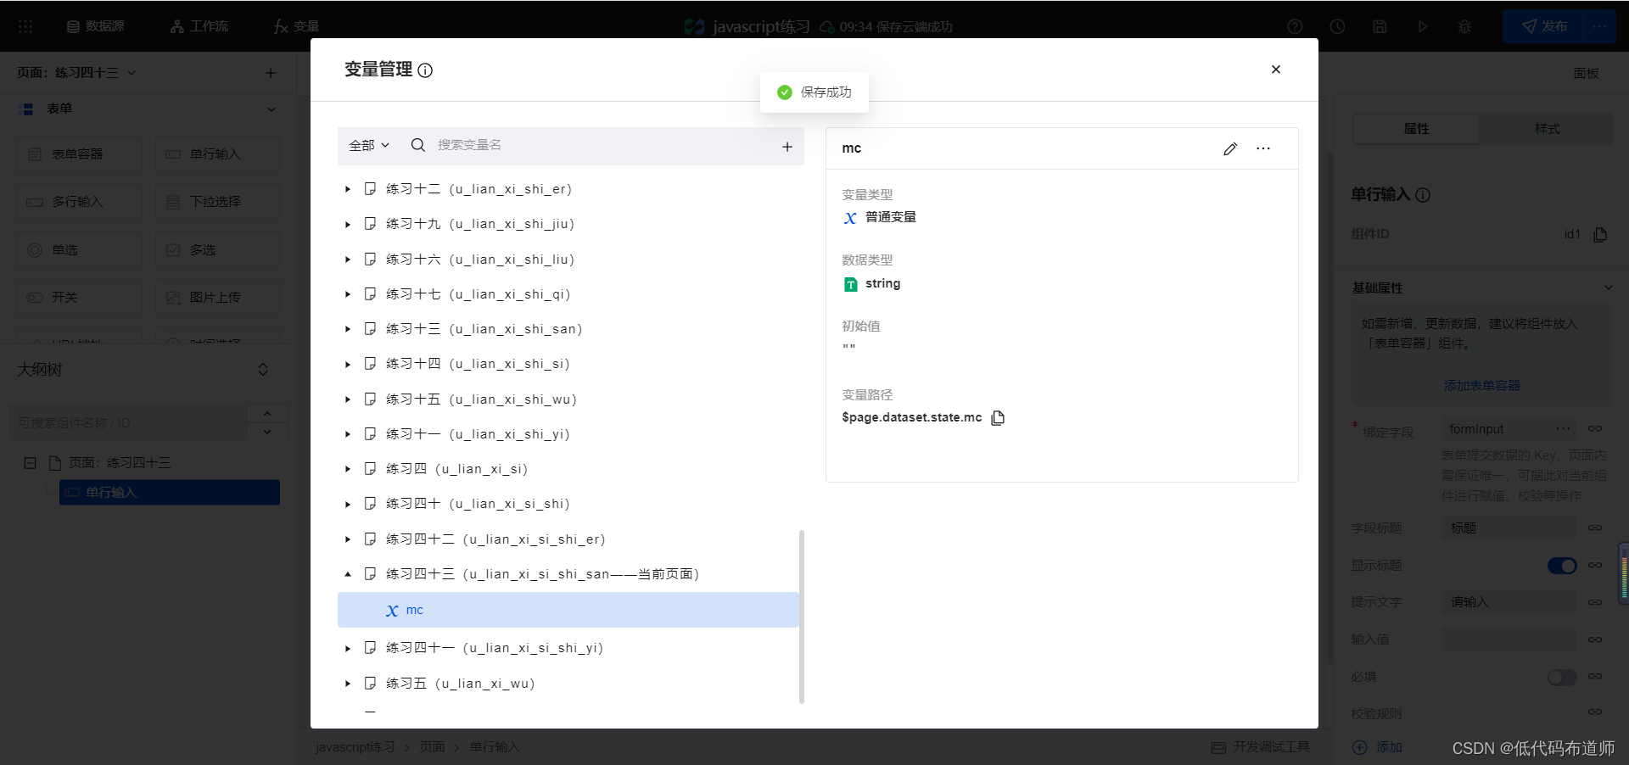Select 练习四 (u_lian_xi_si) row

pyautogui.click(x=568, y=469)
